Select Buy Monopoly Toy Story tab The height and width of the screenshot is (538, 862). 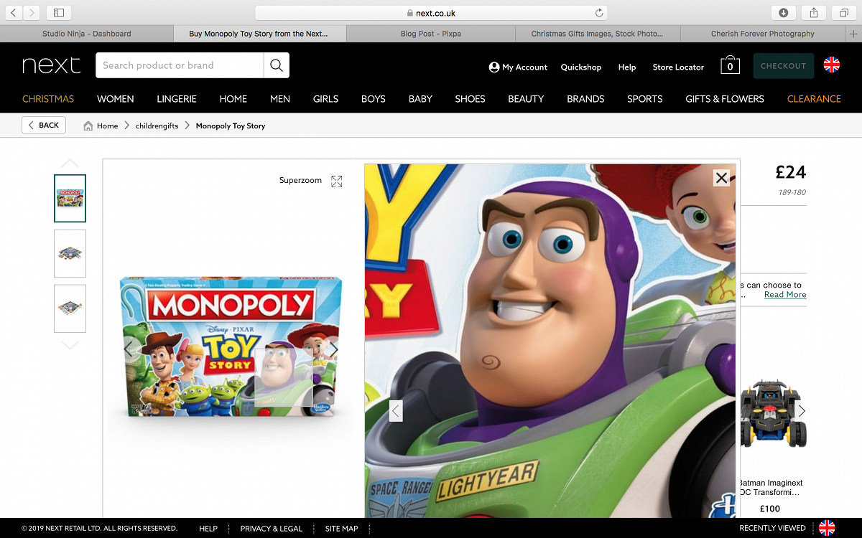(x=259, y=34)
